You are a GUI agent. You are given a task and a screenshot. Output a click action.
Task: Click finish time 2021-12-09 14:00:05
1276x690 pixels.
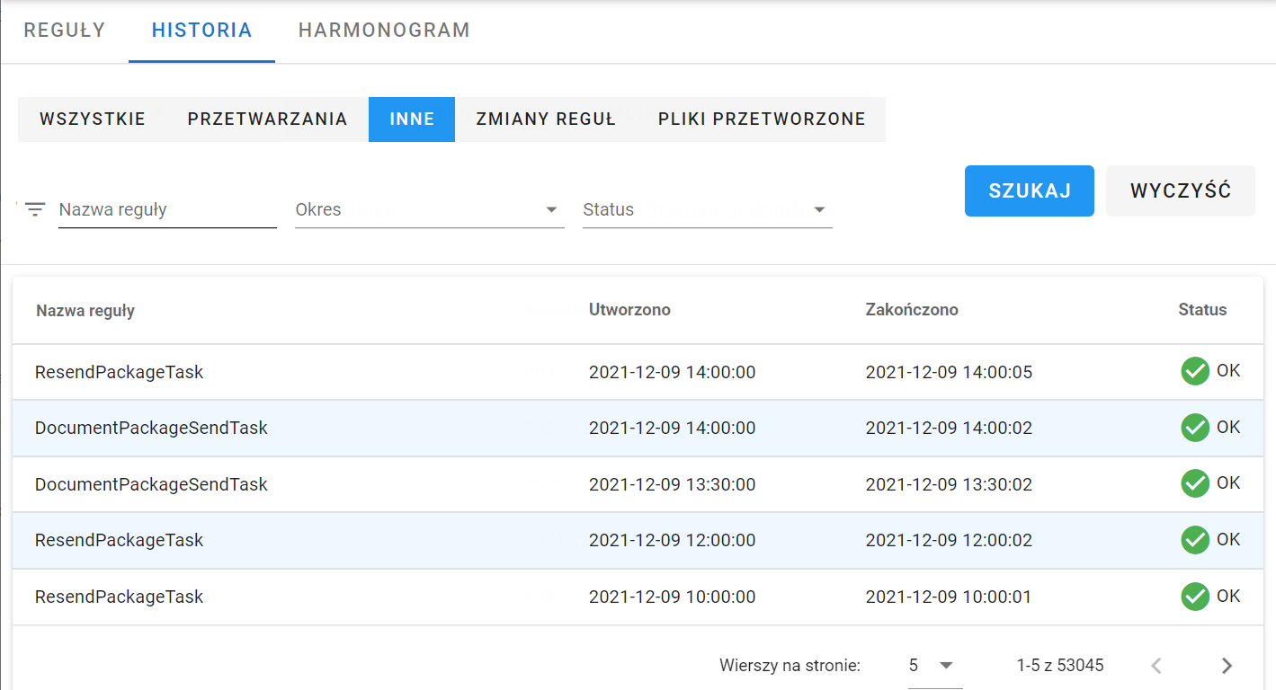(949, 372)
